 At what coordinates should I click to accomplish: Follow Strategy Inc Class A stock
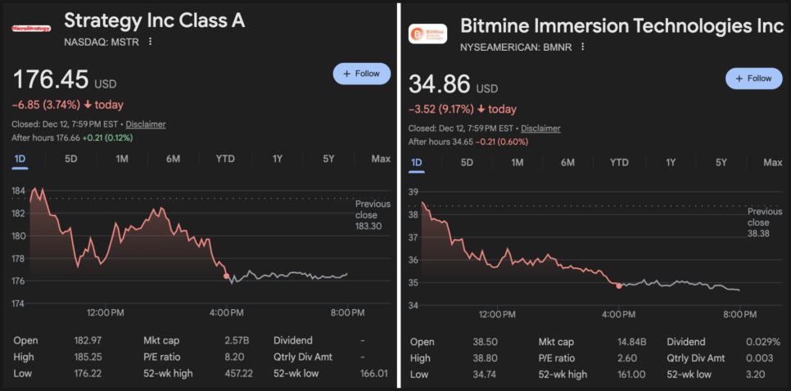click(x=362, y=74)
